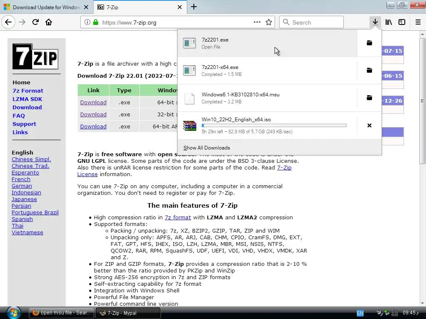Image resolution: width=426 pixels, height=319 pixels.
Task: Open containing folder for 7z2201-x64.exe
Action: coord(369,70)
